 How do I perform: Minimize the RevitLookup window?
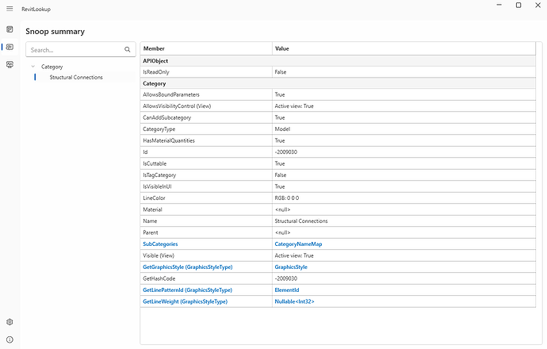point(499,6)
